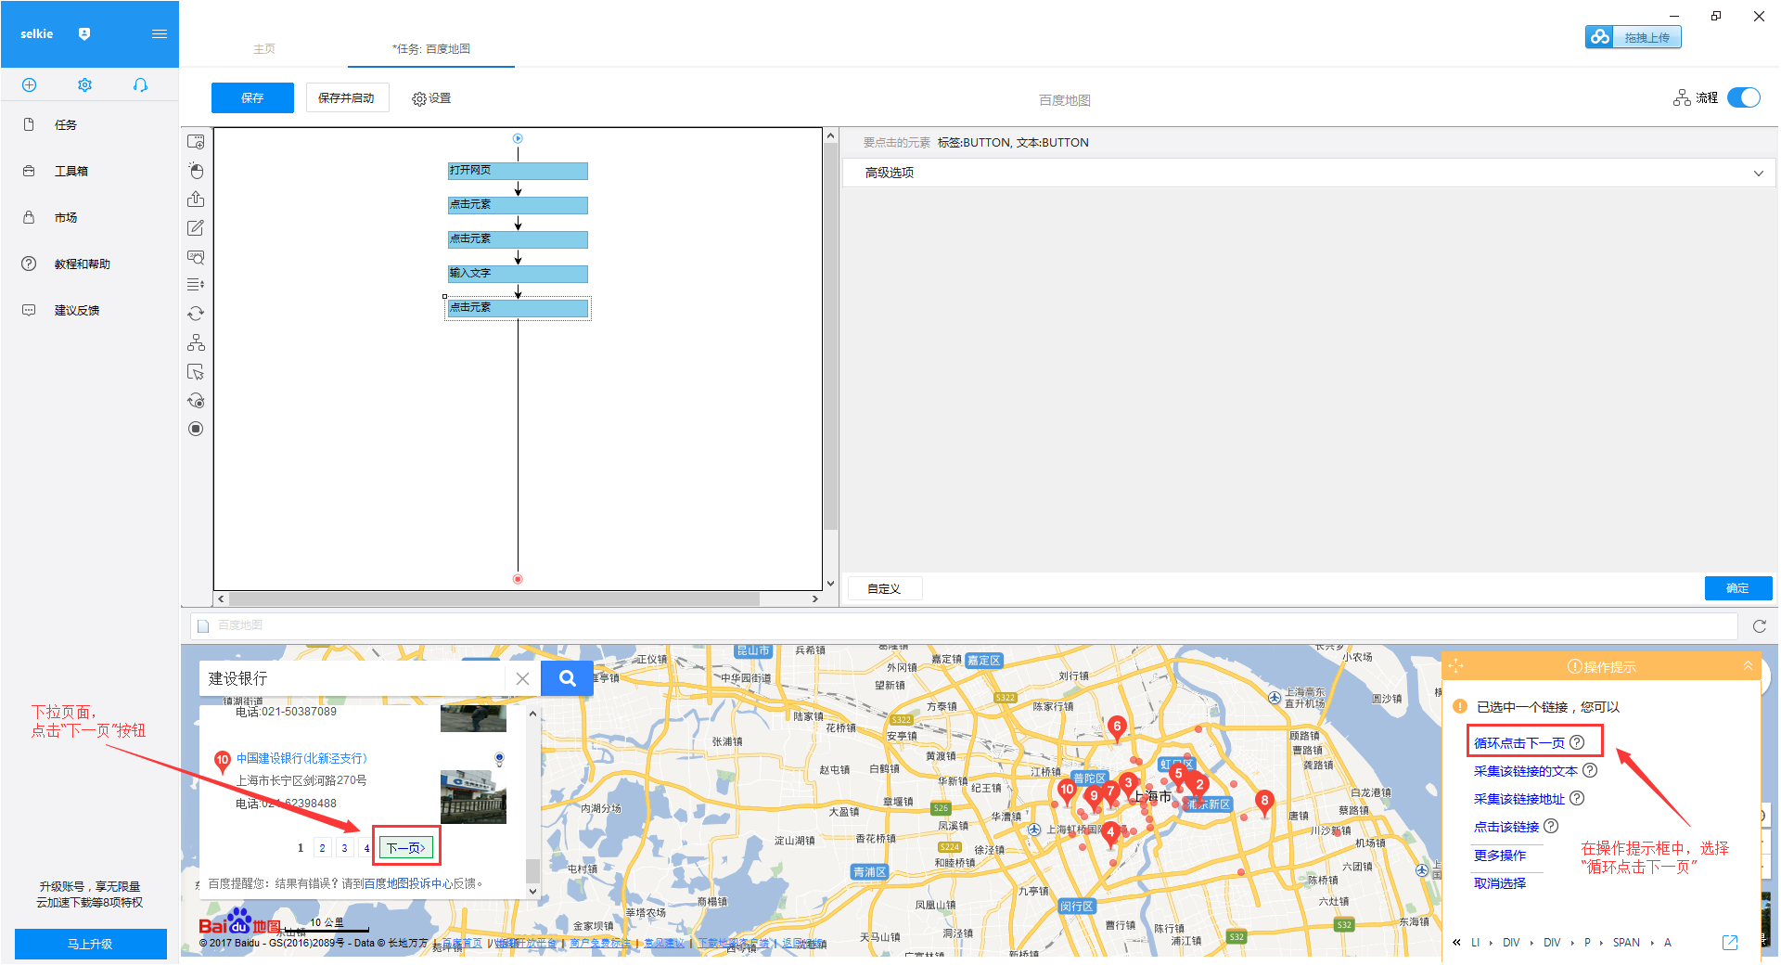Screen dimensions: 1781x965
Task: Click the popout icon in element path bar
Action: pos(1730,943)
